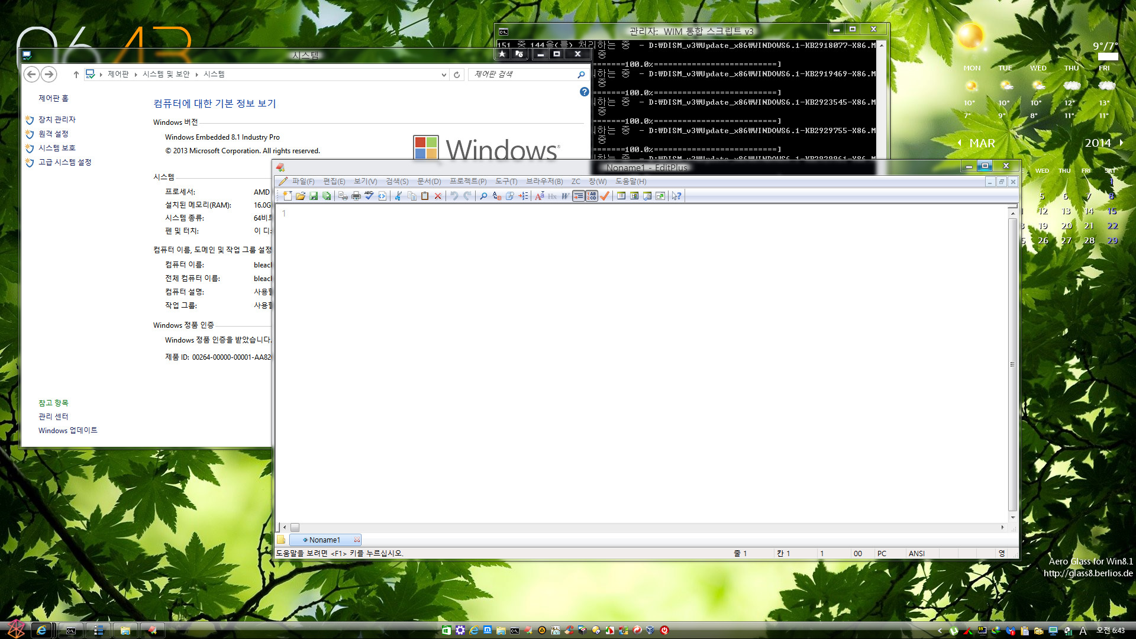Click the EditPlus vertical scrollbar thumb
The image size is (1136, 639).
[1013, 364]
